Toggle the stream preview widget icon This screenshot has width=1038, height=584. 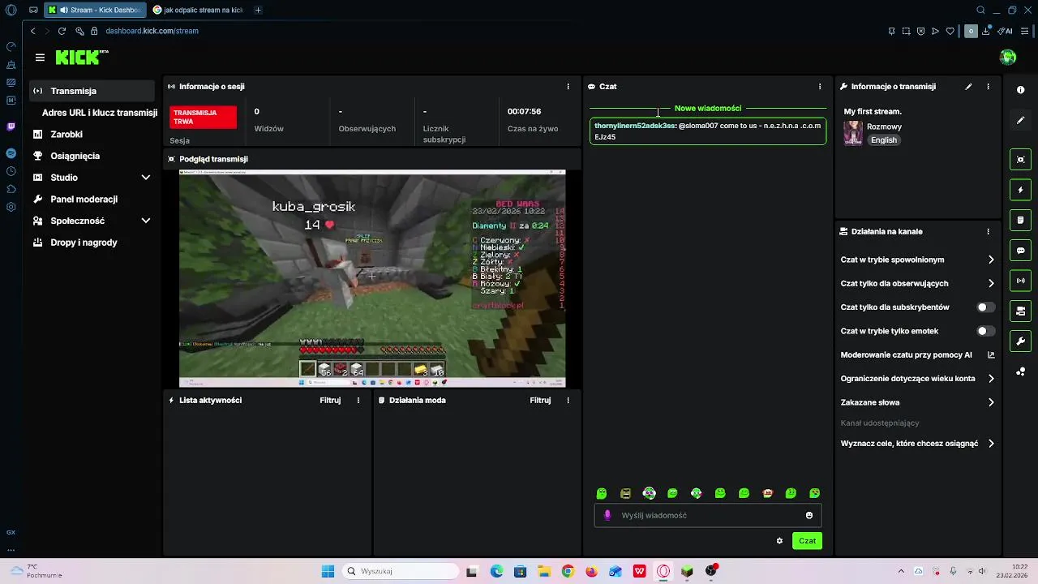(1021, 159)
